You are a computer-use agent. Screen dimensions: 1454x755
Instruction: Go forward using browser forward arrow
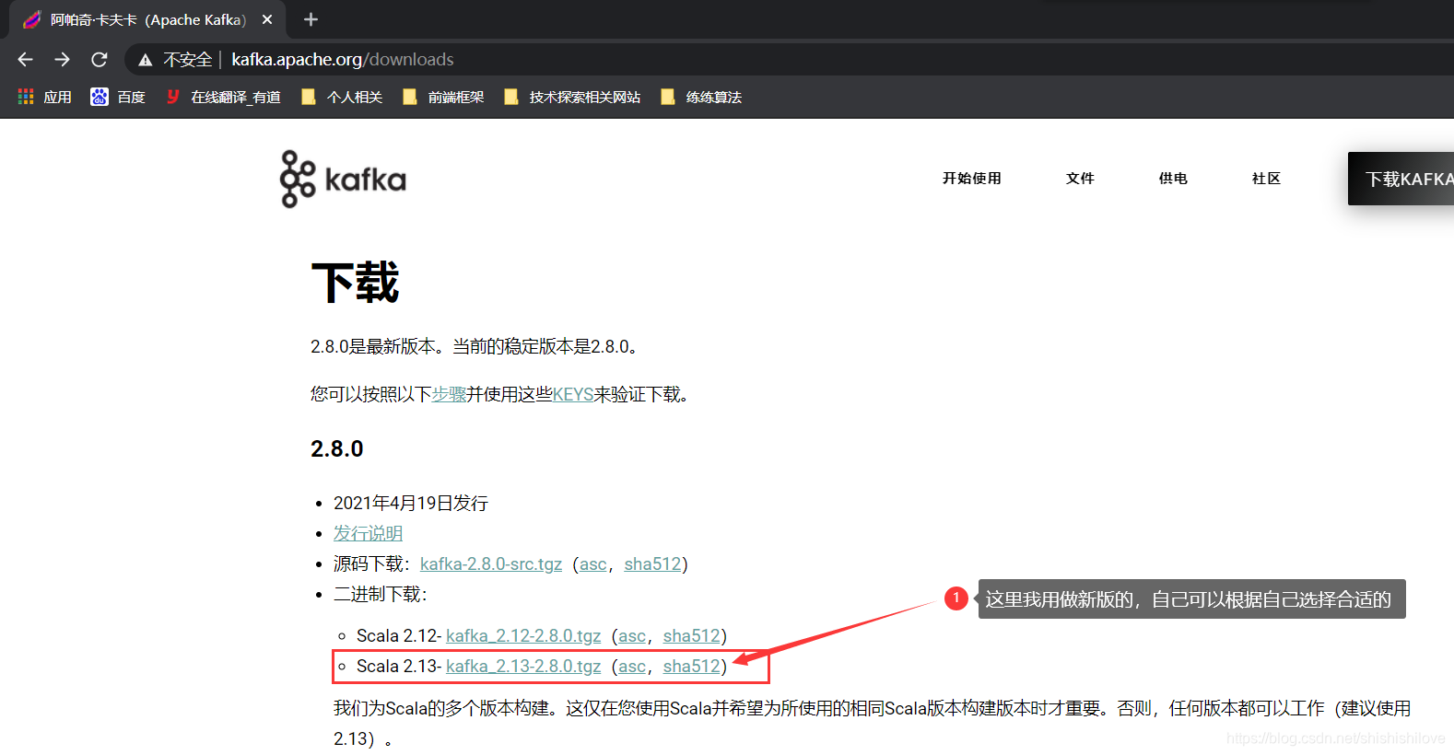click(x=62, y=60)
